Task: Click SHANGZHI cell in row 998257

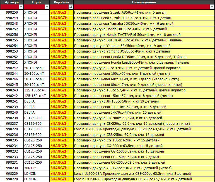Action: coord(61,29)
